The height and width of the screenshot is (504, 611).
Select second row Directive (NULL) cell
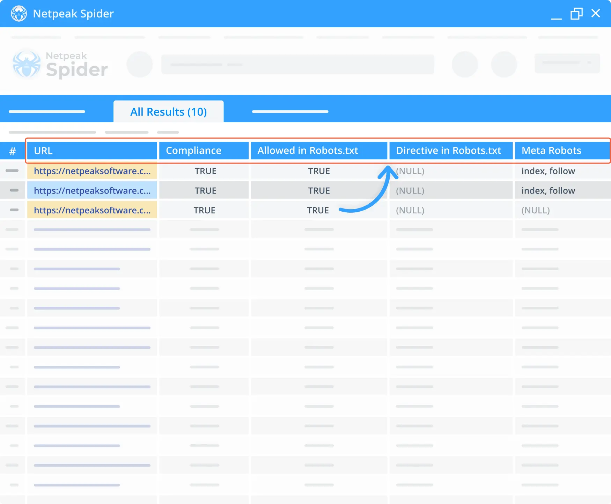click(x=451, y=191)
